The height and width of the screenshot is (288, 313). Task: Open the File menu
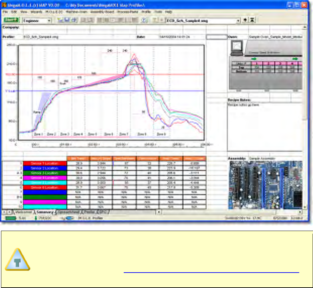tap(5, 11)
